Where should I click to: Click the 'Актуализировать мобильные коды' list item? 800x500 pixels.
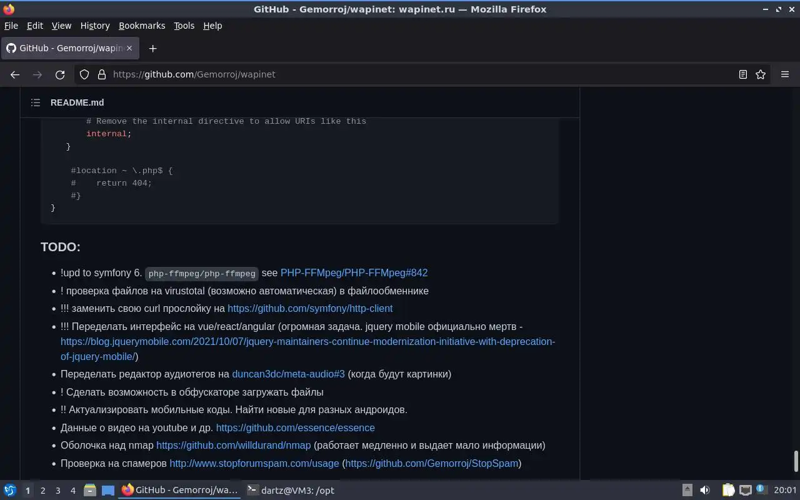click(234, 410)
